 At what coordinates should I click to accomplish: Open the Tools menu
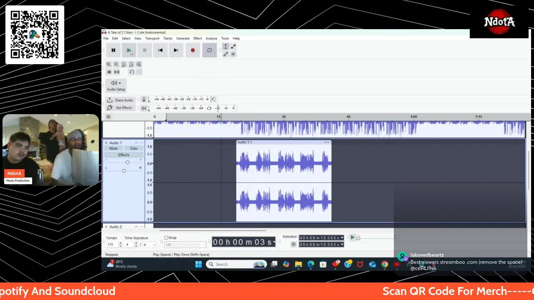(225, 38)
